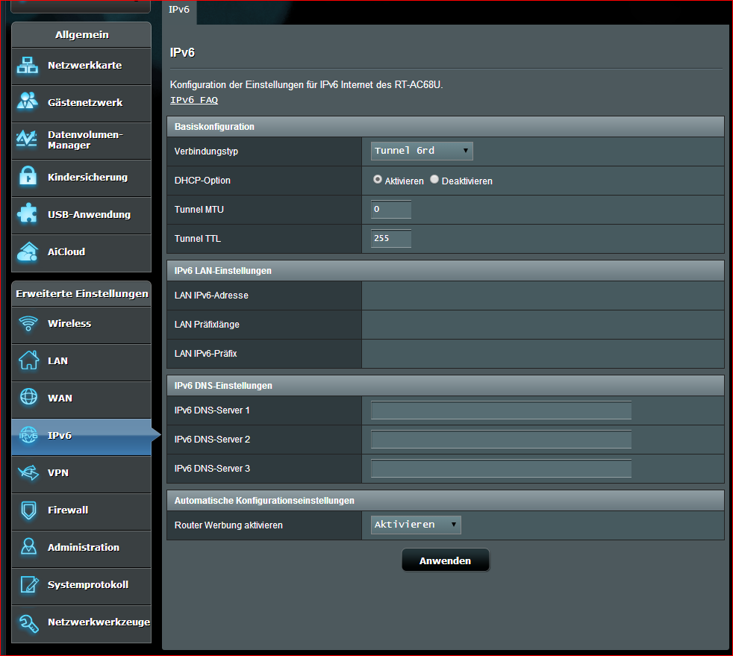
Task: Select the Aktivieren DHCP-Option radio button
Action: pyautogui.click(x=378, y=180)
